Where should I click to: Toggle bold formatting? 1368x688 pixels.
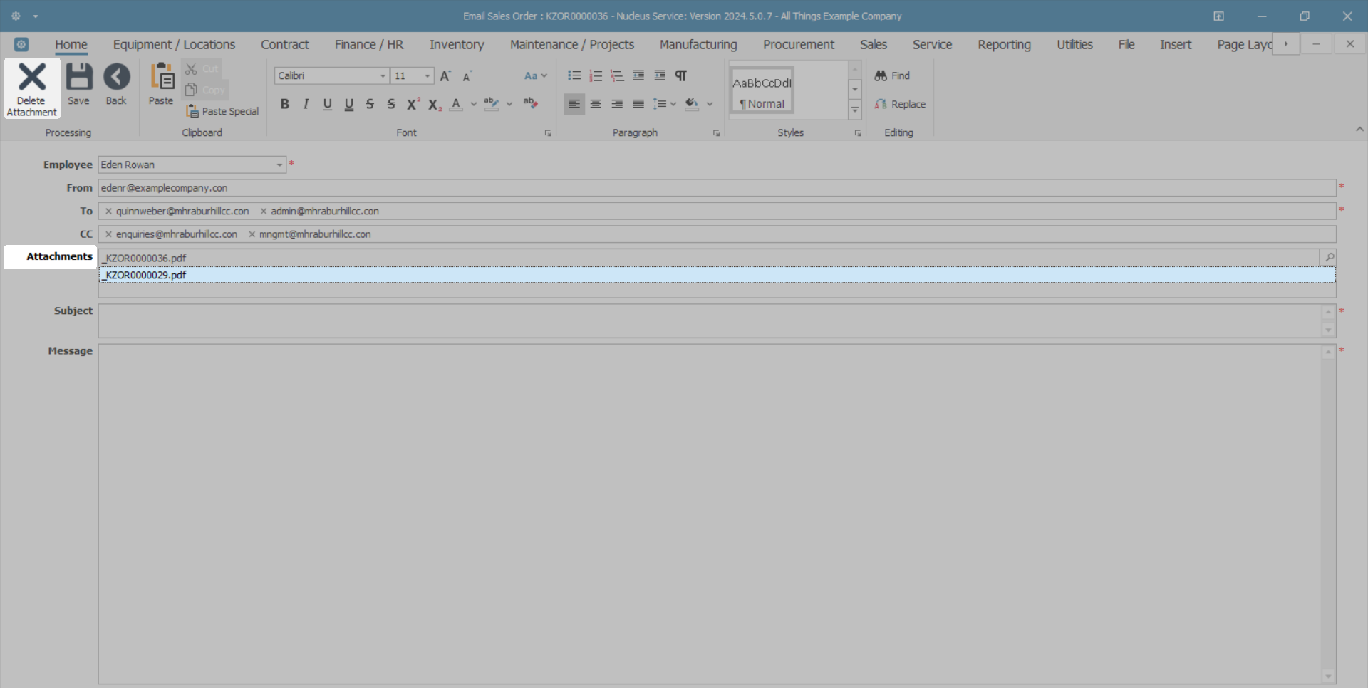[285, 104]
